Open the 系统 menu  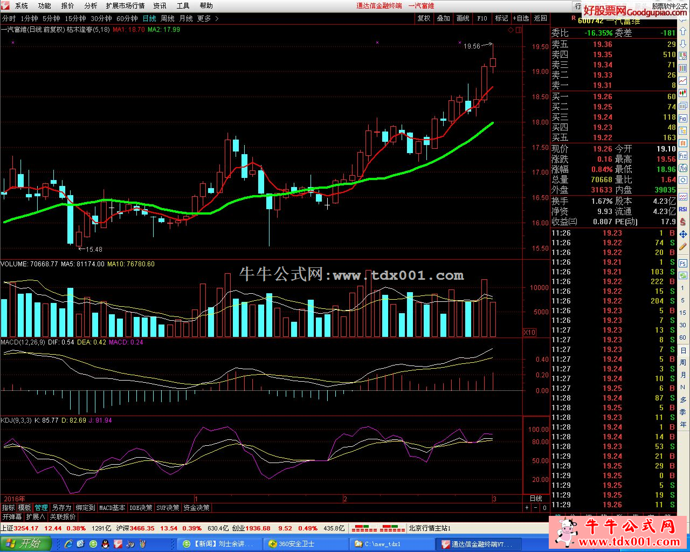tap(21, 5)
